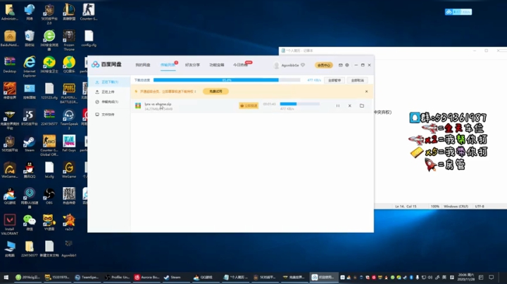Image resolution: width=507 pixels, height=284 pixels.
Task: Select 正在上传 in the sidebar
Action: click(x=108, y=92)
